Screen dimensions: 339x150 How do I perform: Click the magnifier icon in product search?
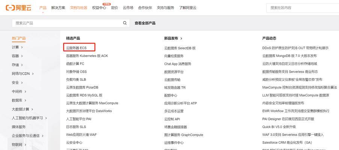point(125,23)
